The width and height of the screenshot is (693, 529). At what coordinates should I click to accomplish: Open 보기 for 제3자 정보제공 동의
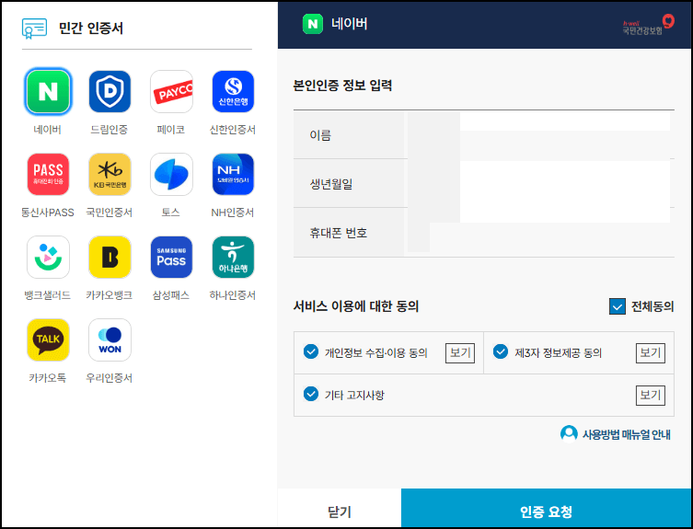pyautogui.click(x=650, y=352)
